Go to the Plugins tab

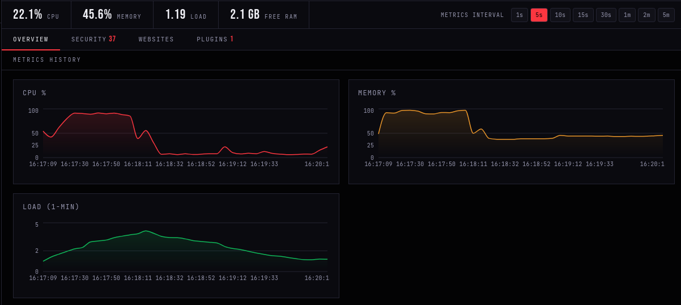(215, 40)
